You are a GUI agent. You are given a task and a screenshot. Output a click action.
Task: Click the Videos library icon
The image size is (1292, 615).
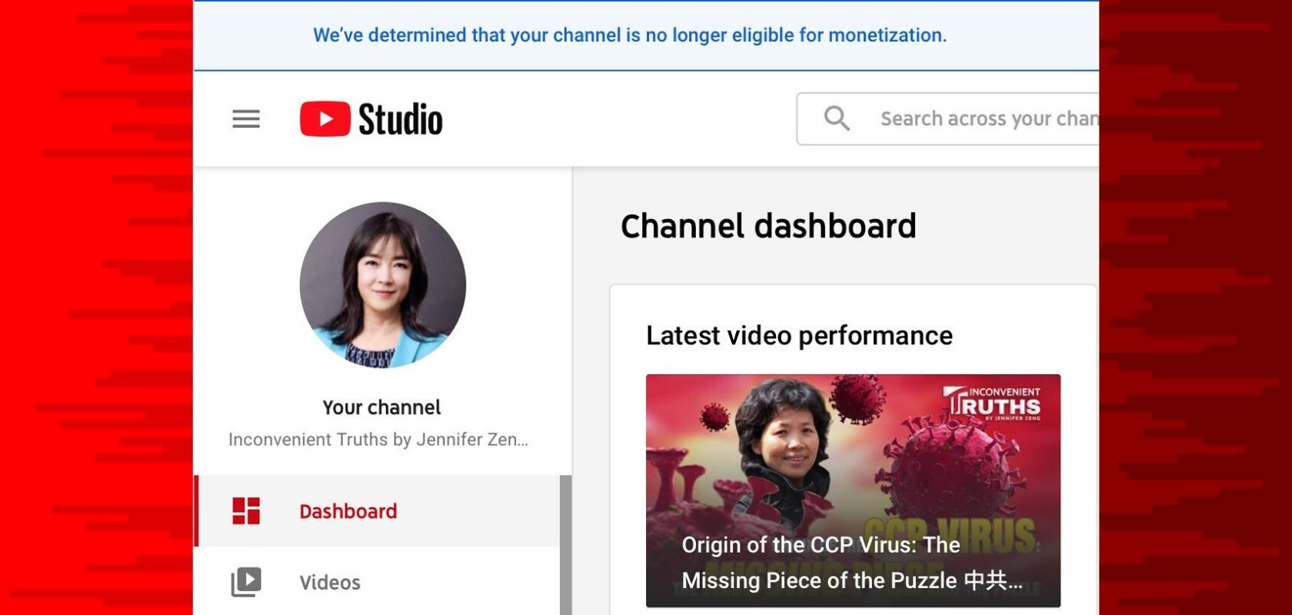tap(246, 582)
